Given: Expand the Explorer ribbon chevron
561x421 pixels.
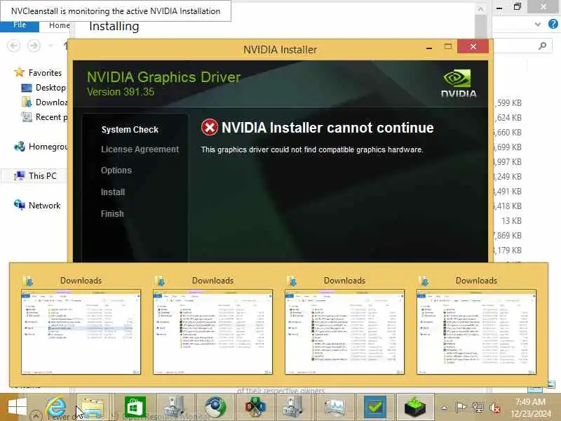Looking at the screenshot, I should click(x=538, y=25).
